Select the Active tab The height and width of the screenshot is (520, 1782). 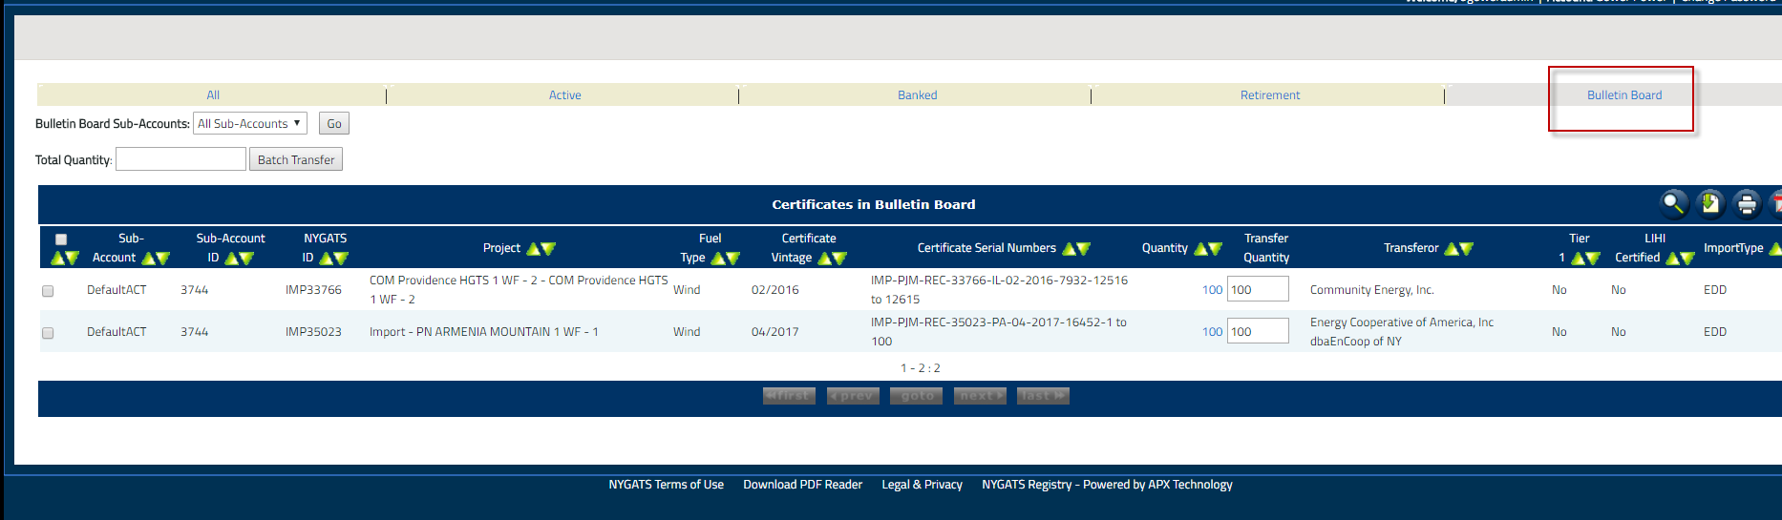[564, 95]
